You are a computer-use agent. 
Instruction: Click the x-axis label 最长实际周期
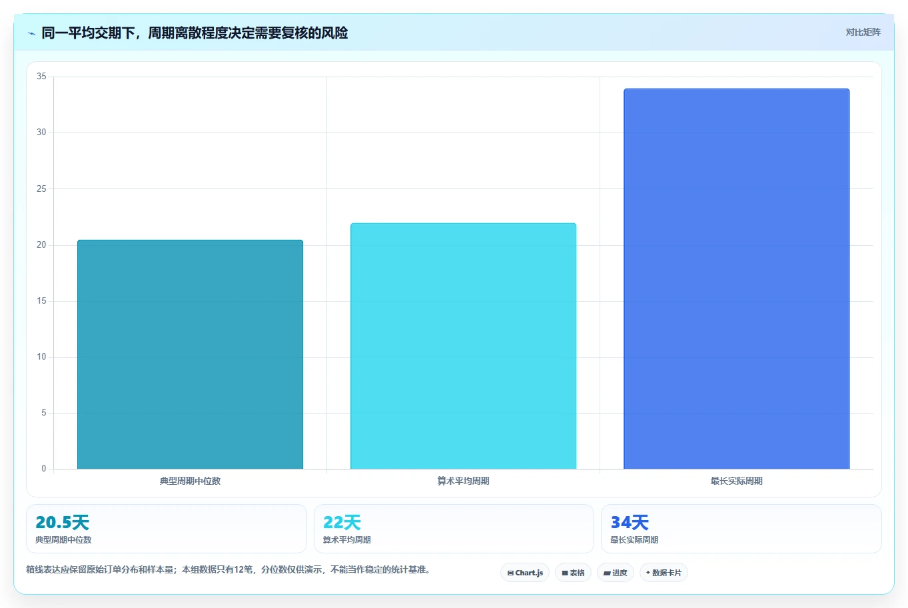736,481
